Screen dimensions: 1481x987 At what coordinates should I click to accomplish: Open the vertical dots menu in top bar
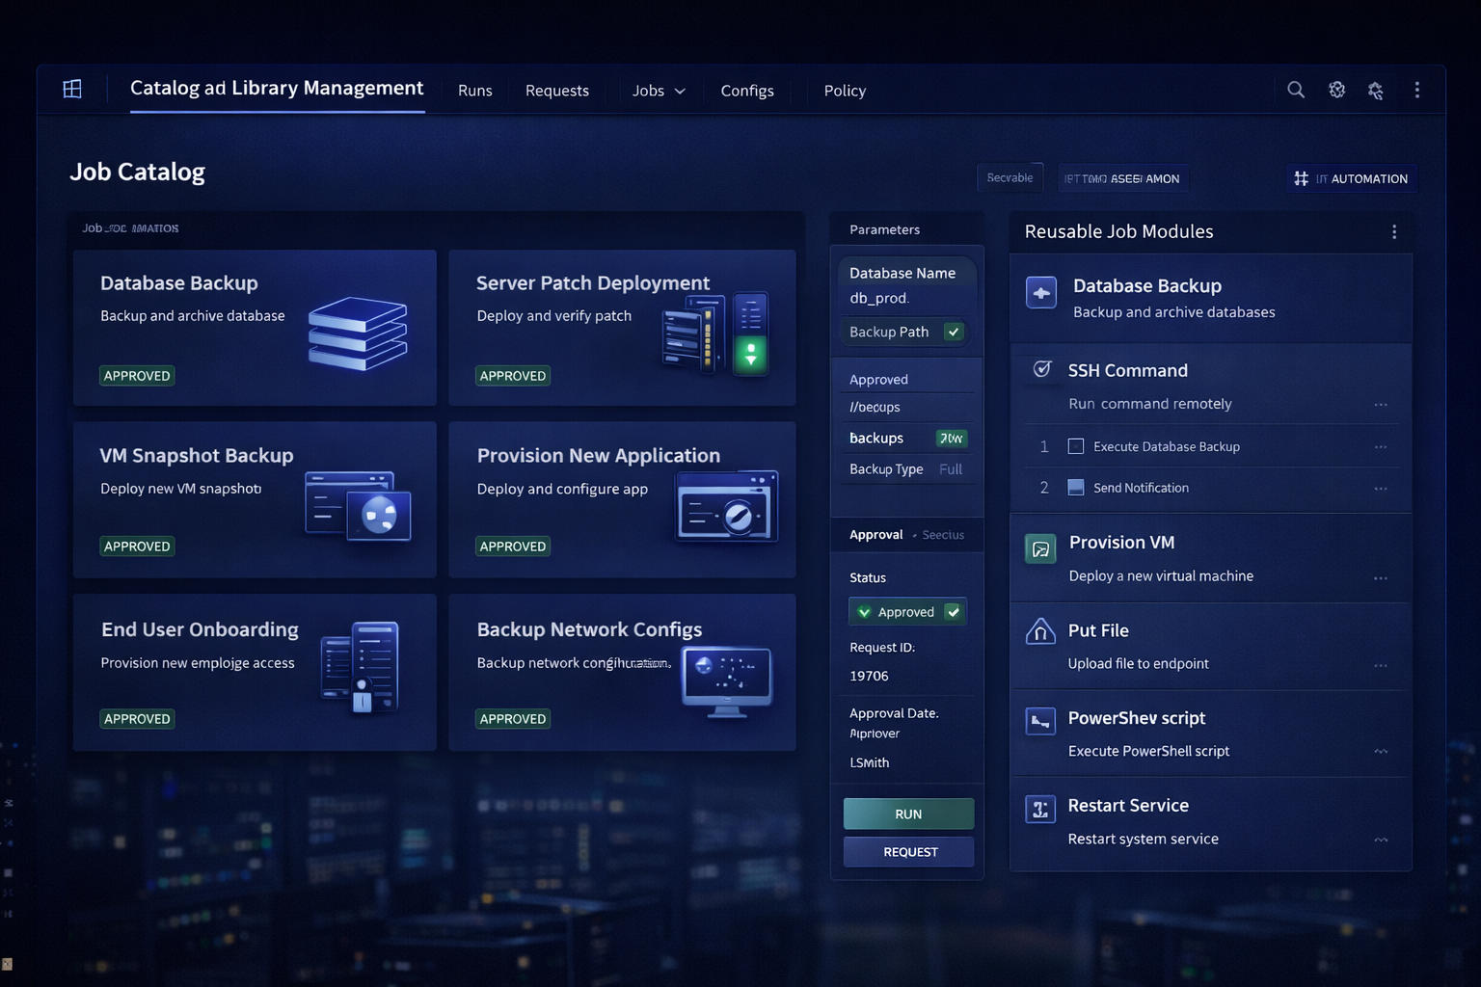[1416, 90]
